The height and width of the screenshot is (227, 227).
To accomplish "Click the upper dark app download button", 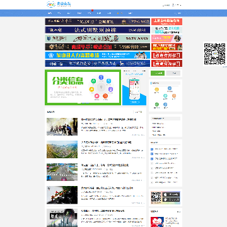I will click(171, 195).
